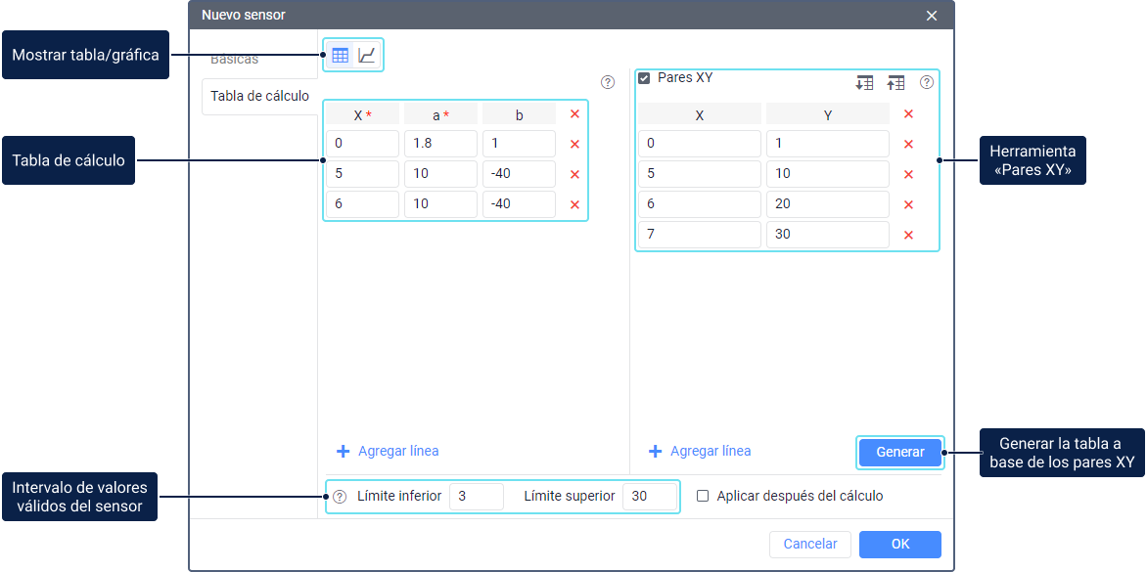Uncheck the Pares XY checkbox
Image resolution: width=1147 pixels, height=572 pixels.
pyautogui.click(x=645, y=78)
